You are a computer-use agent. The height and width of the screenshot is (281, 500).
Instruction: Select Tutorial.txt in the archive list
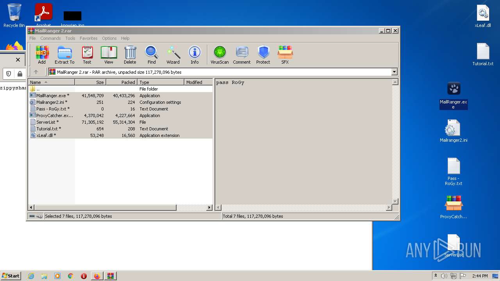120,129
